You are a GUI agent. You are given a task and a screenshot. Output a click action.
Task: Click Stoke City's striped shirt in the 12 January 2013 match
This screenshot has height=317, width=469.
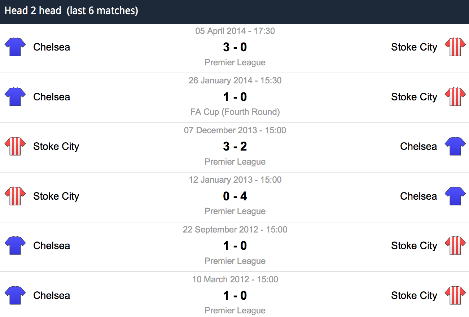tap(15, 196)
